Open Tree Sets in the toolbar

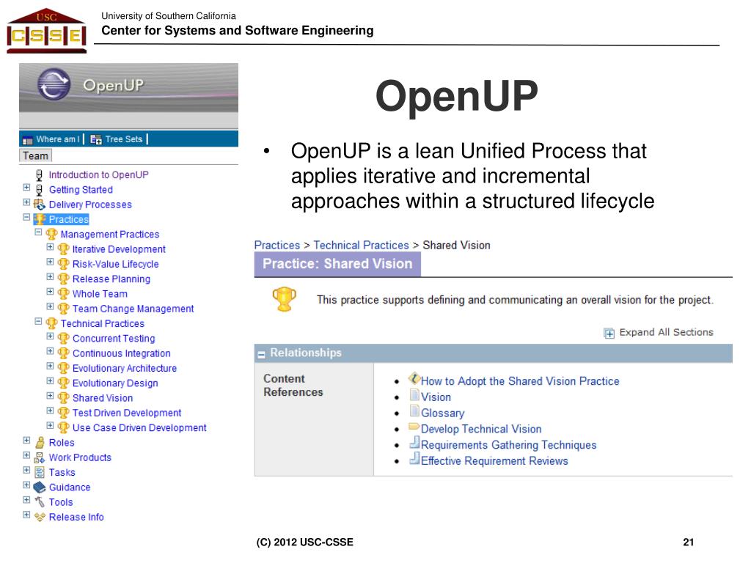pos(123,139)
